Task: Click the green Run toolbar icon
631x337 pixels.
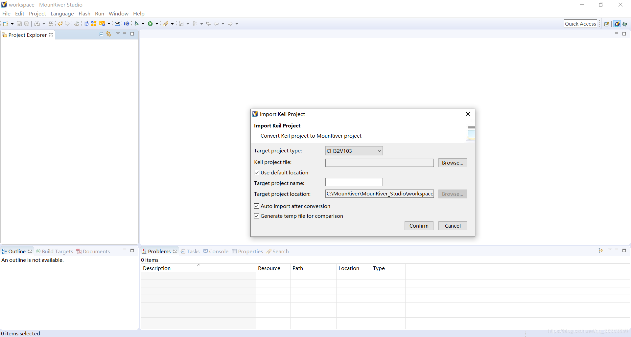Action: point(150,24)
